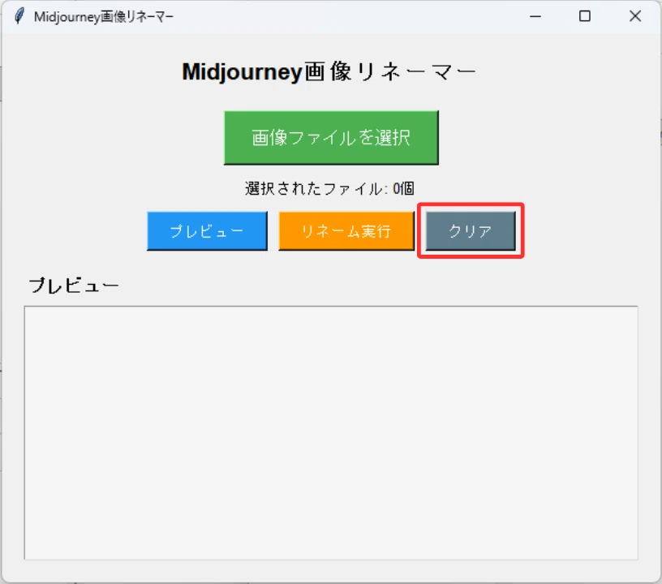Click the 選択されたファイル: 0個 label
Screen dimensions: 662x584
tap(329, 188)
